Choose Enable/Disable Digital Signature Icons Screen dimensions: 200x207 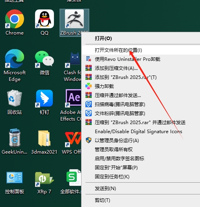tap(141, 132)
